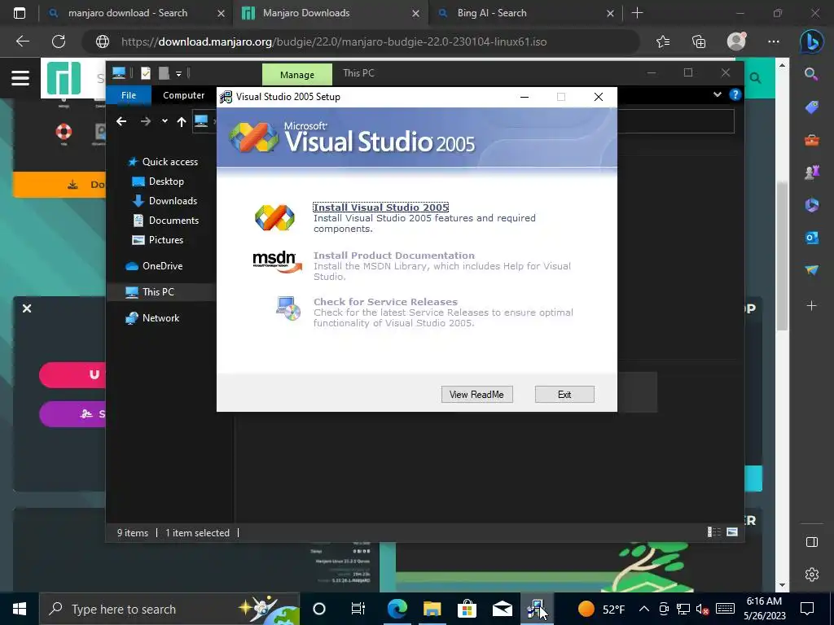This screenshot has height=625, width=834.
Task: Open Documents in Explorer sidebar
Action: point(165,220)
